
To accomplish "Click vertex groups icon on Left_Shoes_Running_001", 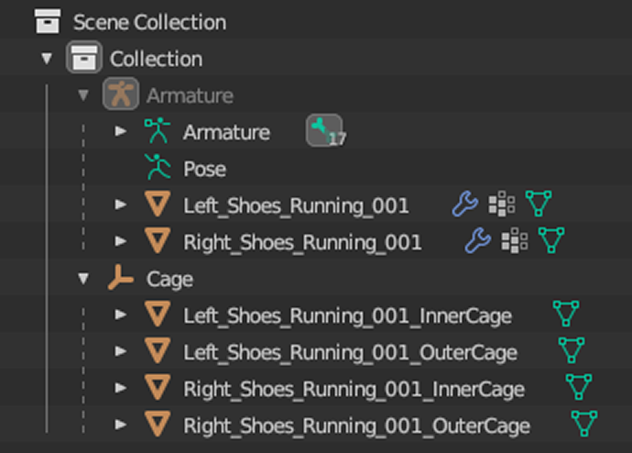I will point(502,204).
